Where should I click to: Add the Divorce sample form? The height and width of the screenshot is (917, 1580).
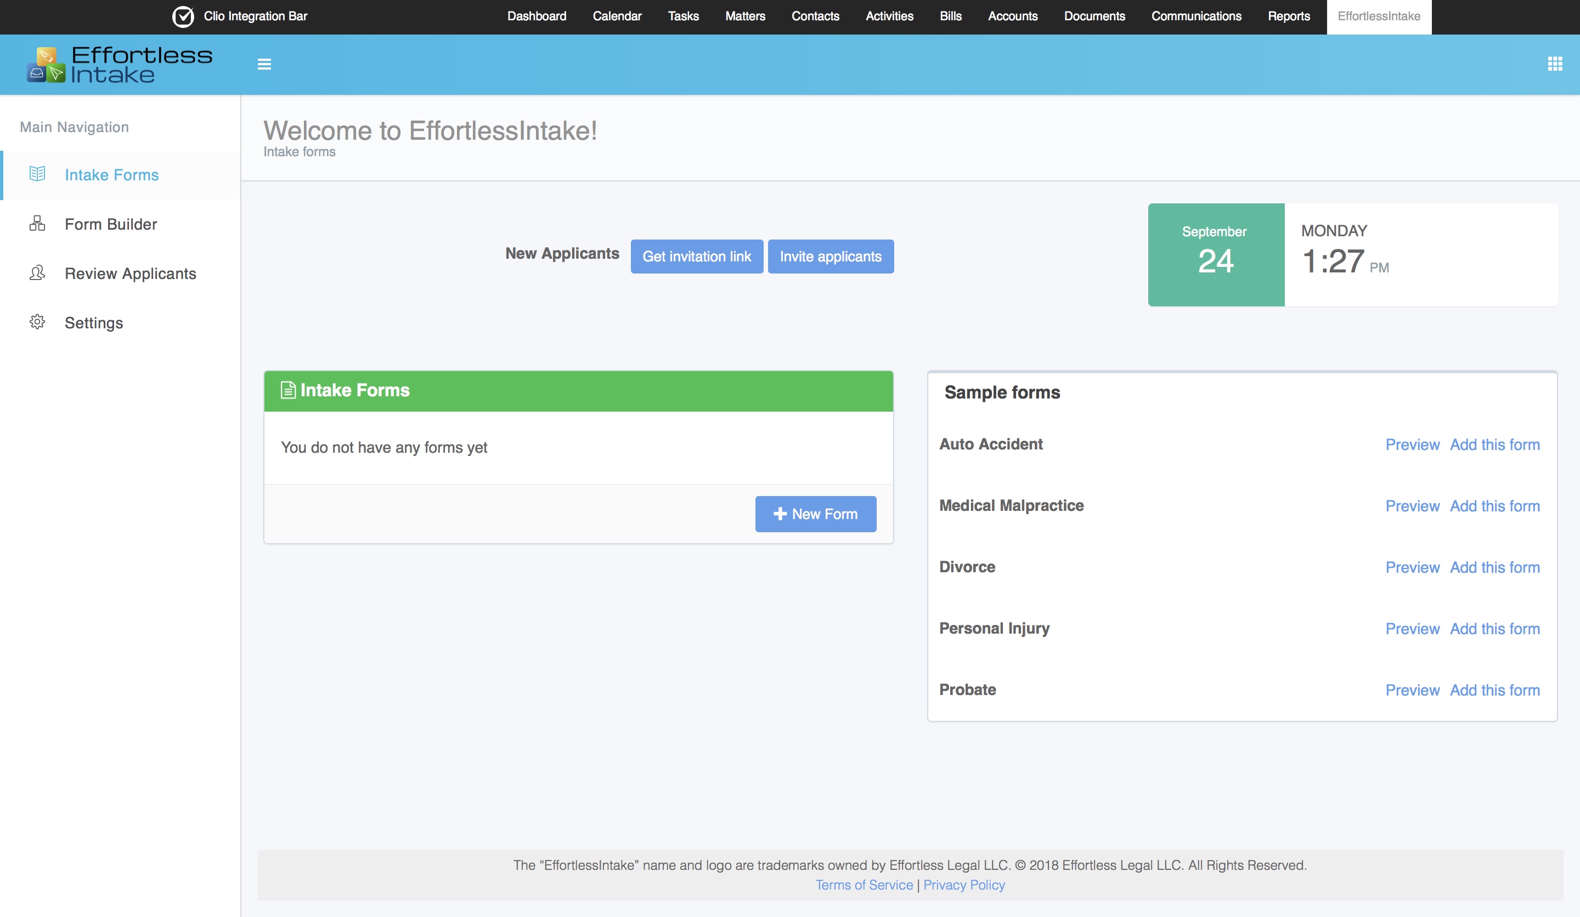pyautogui.click(x=1494, y=567)
